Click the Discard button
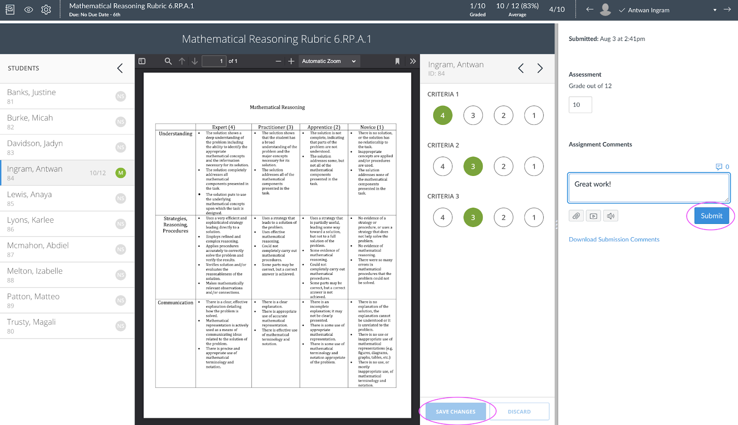This screenshot has width=738, height=425. (x=519, y=411)
